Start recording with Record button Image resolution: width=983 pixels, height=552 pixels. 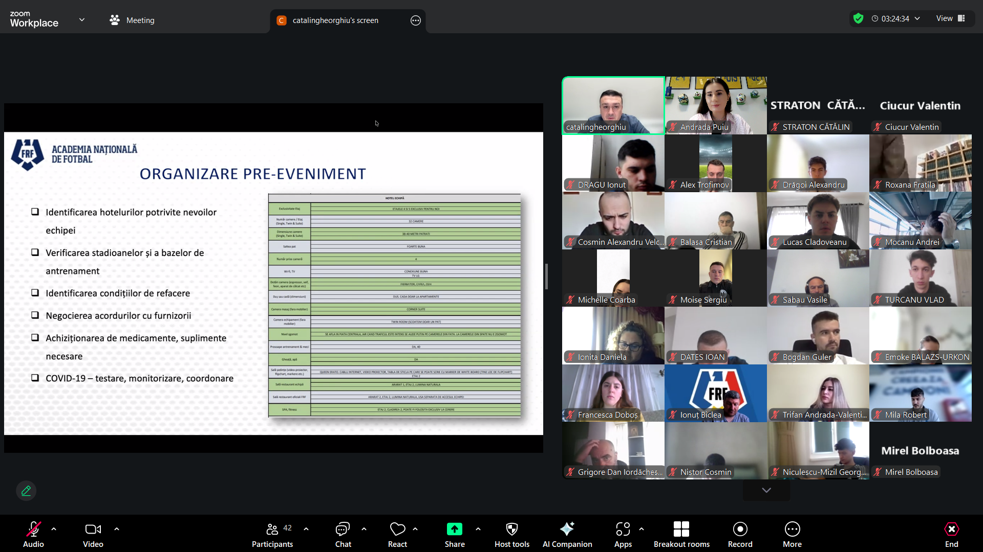click(x=740, y=530)
